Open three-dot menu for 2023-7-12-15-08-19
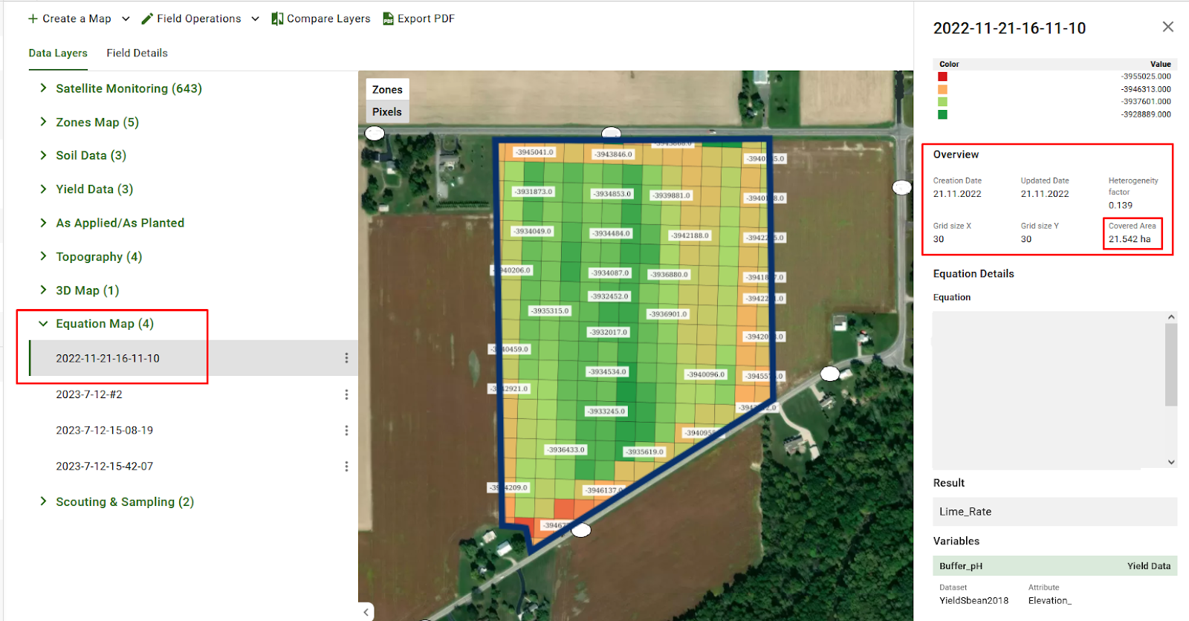1189x621 pixels. pyautogui.click(x=346, y=430)
